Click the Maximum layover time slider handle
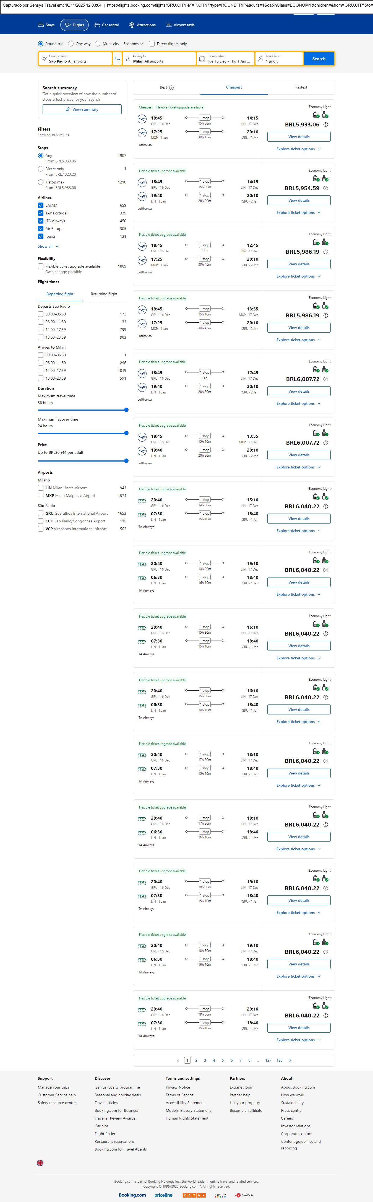The image size is (373, 1202). pyautogui.click(x=126, y=433)
